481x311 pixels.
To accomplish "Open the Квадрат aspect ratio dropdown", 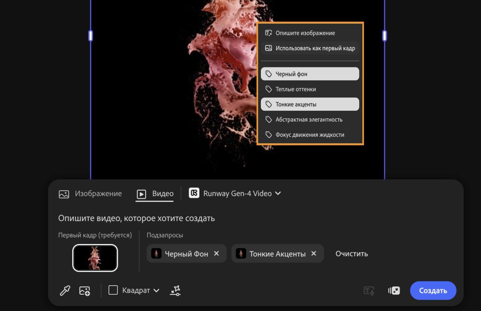I will coord(134,290).
